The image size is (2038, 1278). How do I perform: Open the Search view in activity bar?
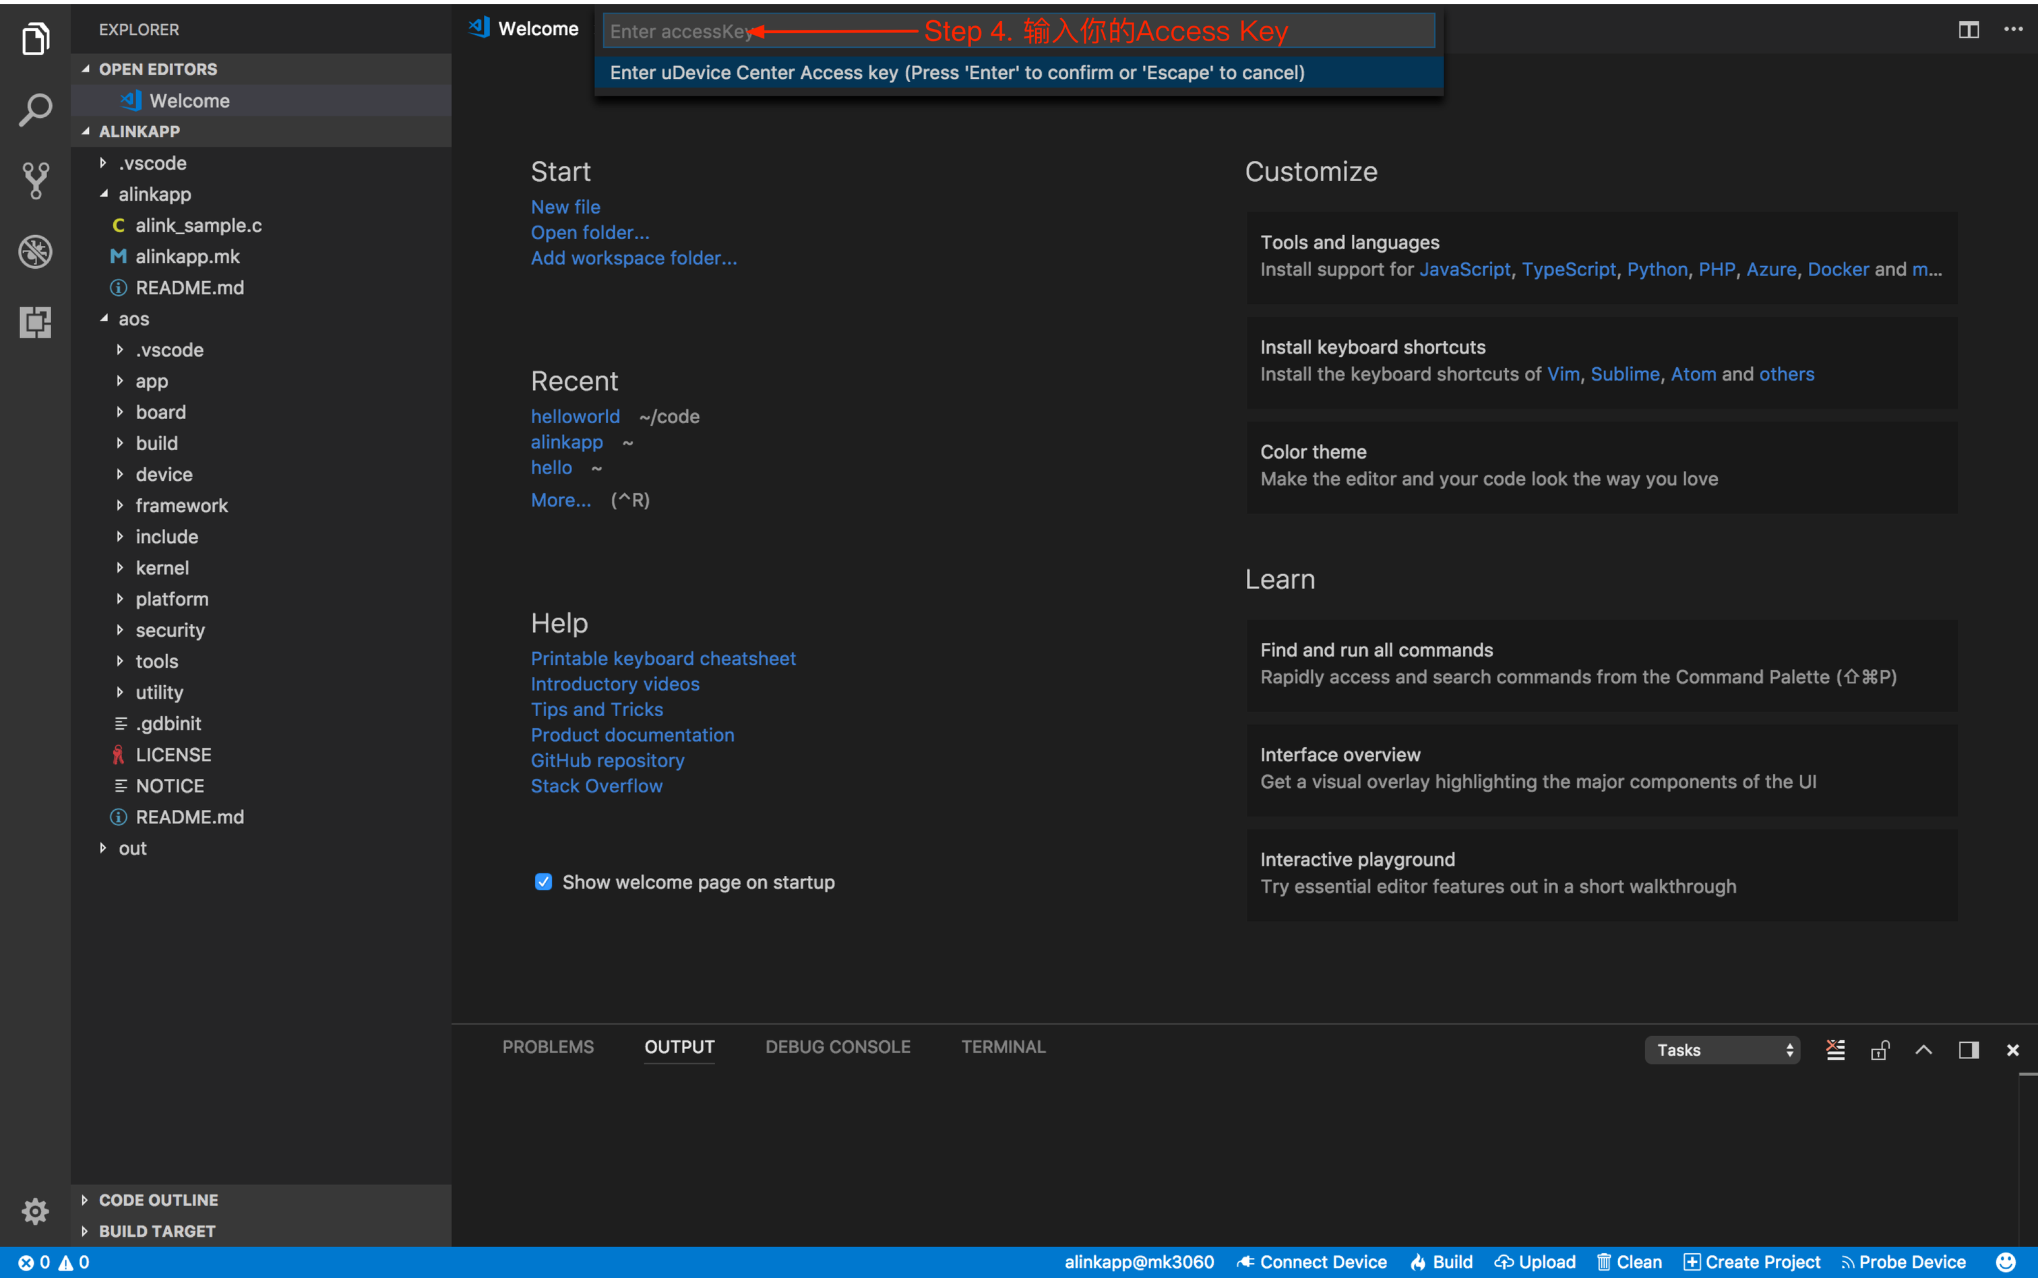point(34,110)
